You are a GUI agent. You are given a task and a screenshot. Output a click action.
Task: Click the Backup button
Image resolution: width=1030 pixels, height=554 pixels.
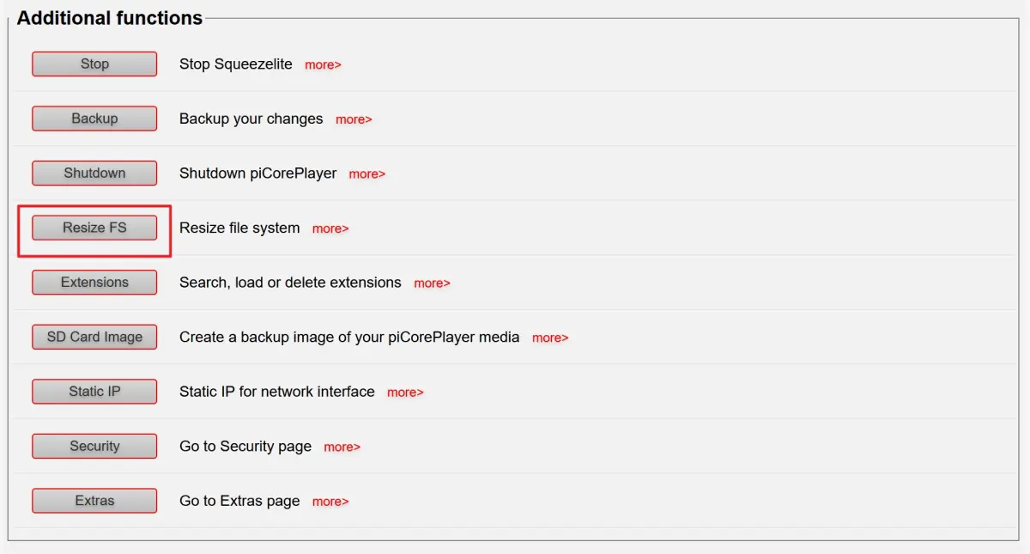(x=94, y=119)
